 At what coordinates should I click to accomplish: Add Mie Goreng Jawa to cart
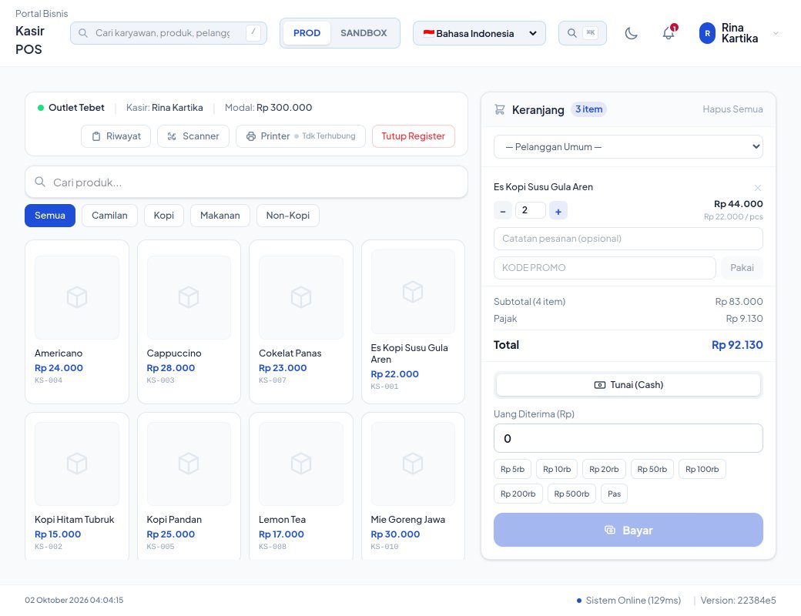(413, 485)
